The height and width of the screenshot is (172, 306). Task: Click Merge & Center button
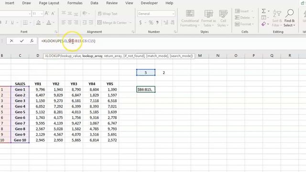[112, 22]
